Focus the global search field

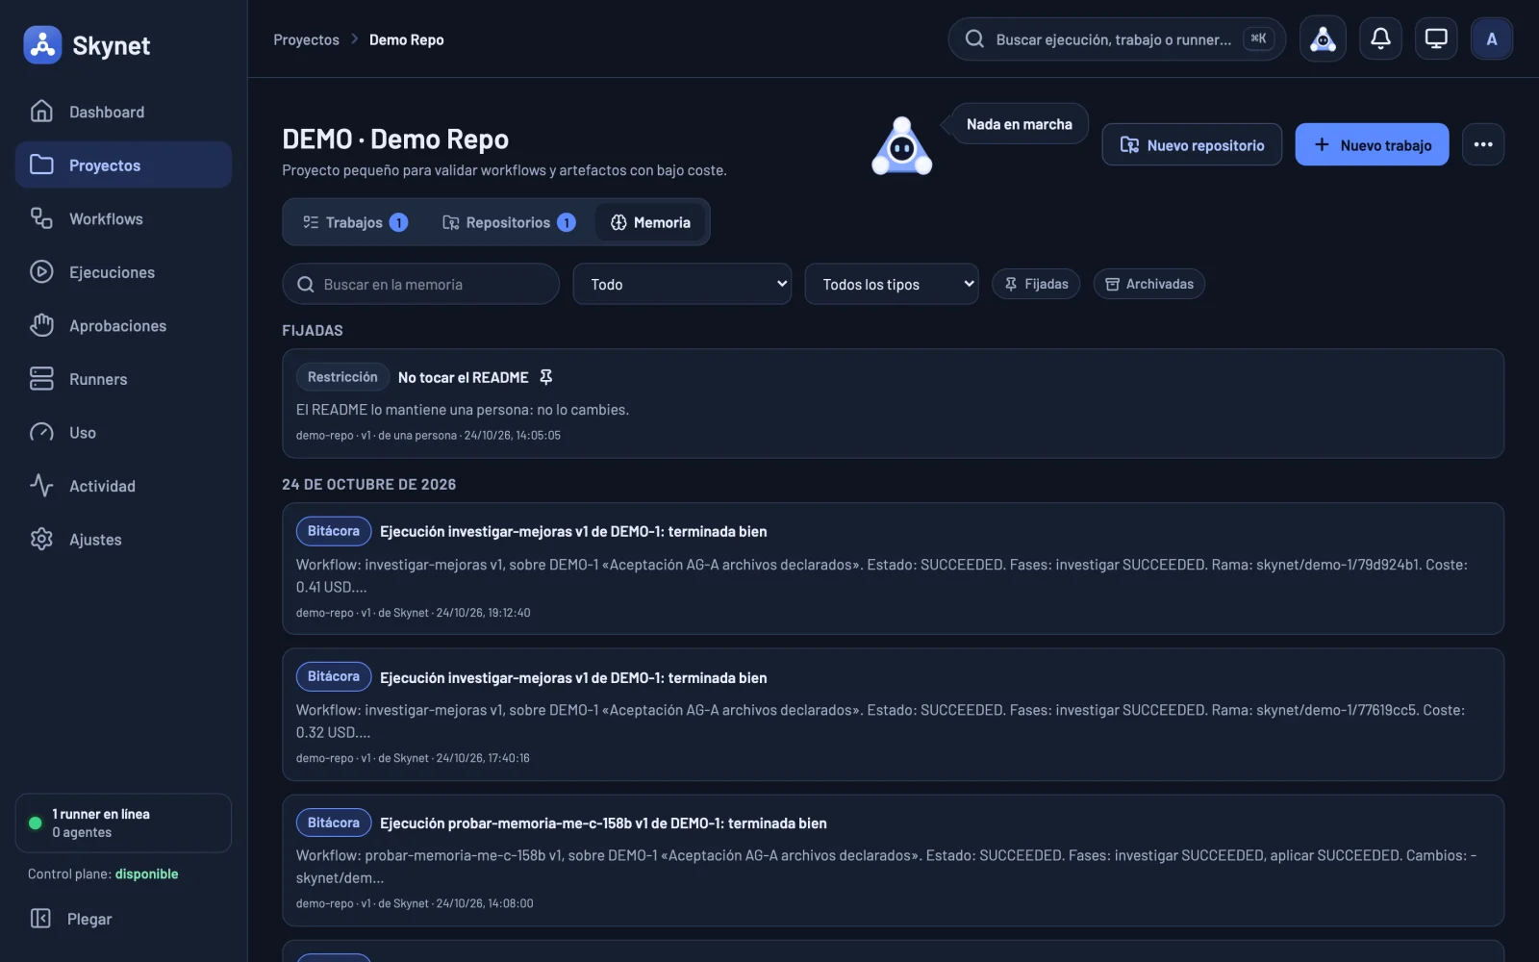click(x=1117, y=39)
